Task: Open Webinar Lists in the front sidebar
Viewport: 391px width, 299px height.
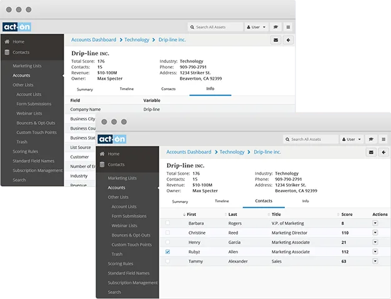Action: 124,225
